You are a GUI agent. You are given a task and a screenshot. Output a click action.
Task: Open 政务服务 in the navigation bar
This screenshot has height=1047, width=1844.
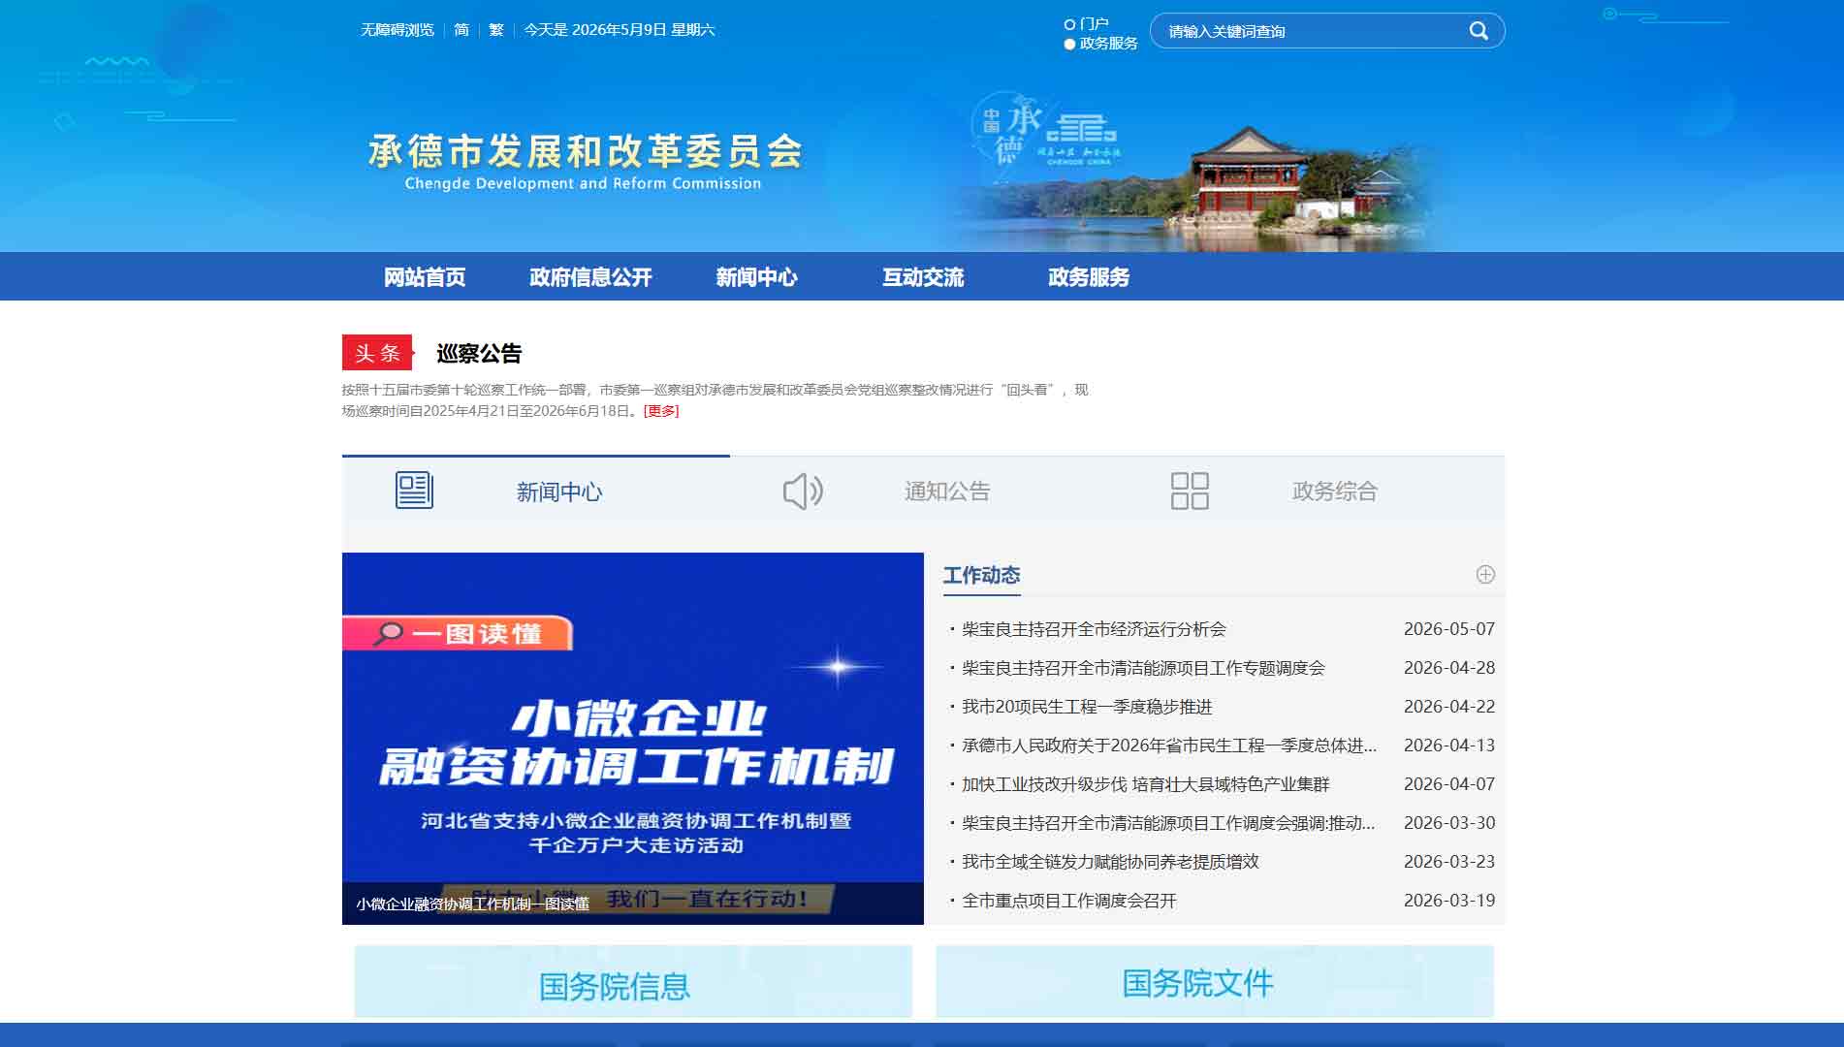[1089, 277]
